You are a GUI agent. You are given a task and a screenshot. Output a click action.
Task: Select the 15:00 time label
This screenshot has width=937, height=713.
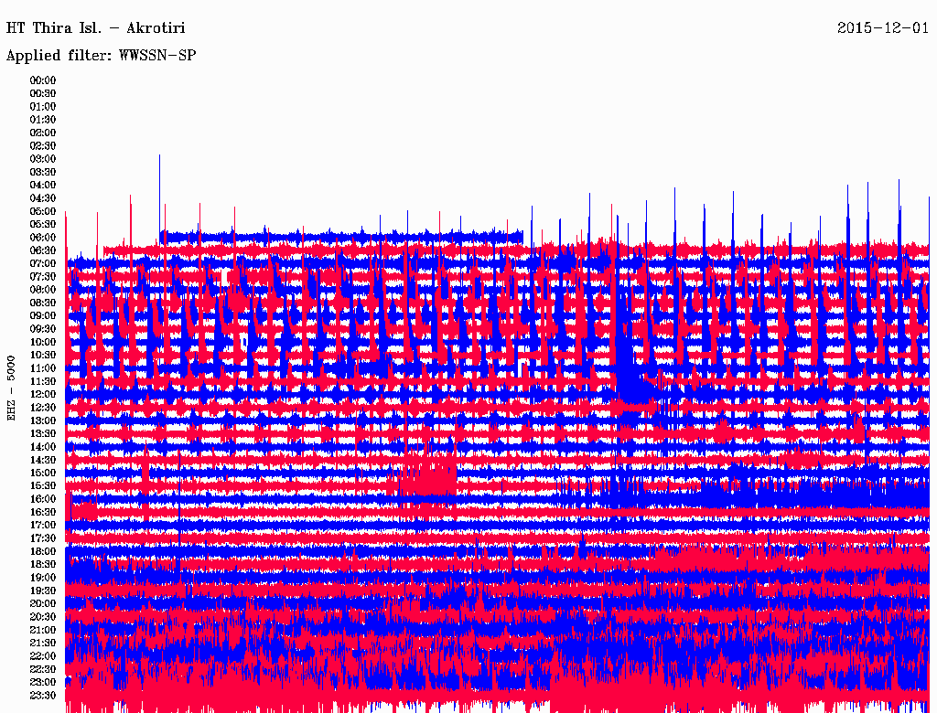pyautogui.click(x=43, y=473)
